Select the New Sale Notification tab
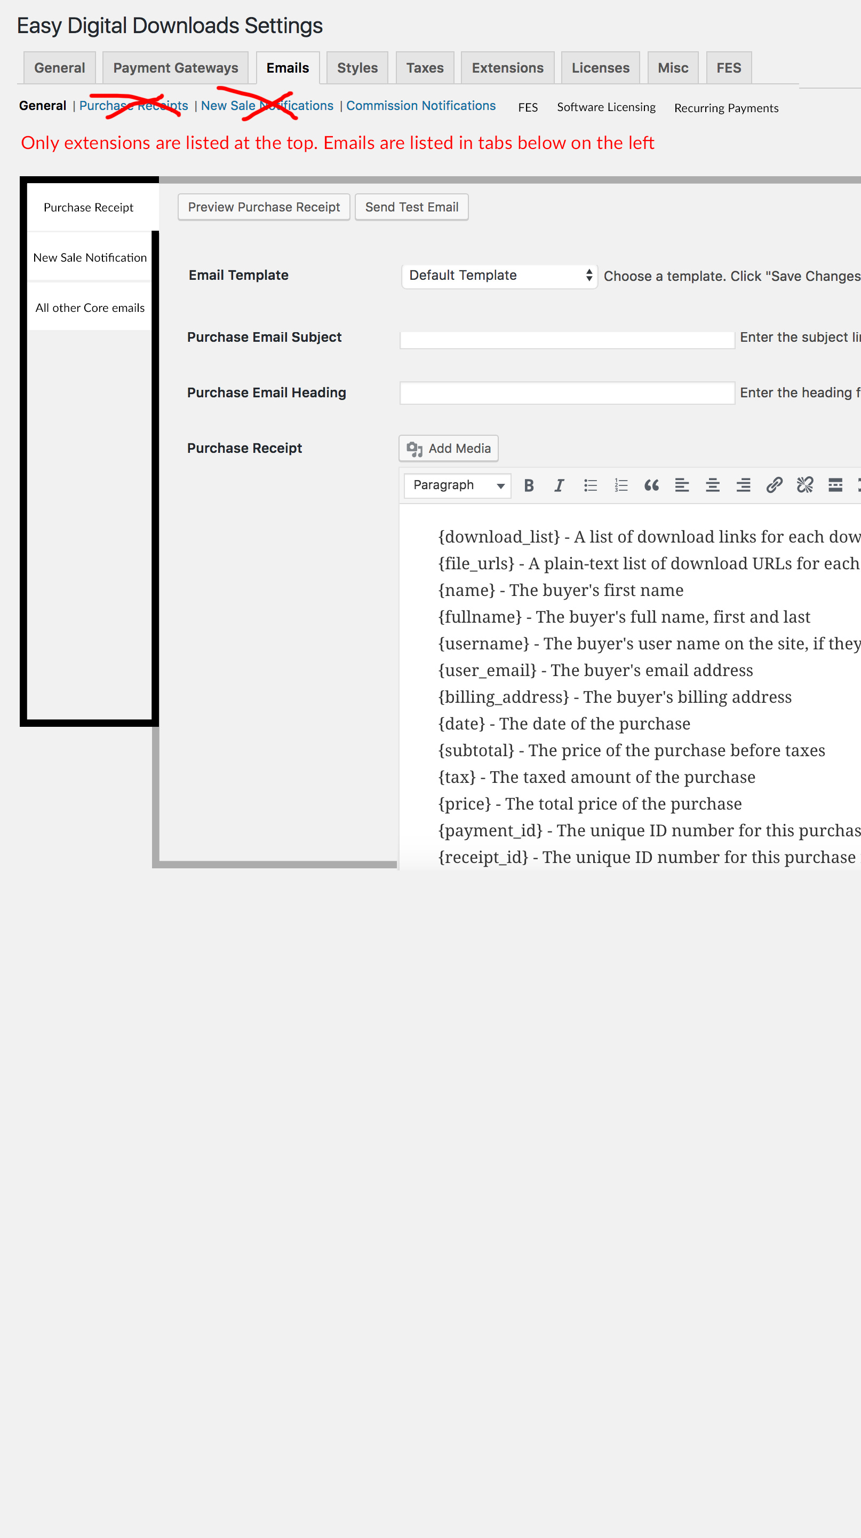Viewport: 861px width, 1538px height. [x=90, y=257]
